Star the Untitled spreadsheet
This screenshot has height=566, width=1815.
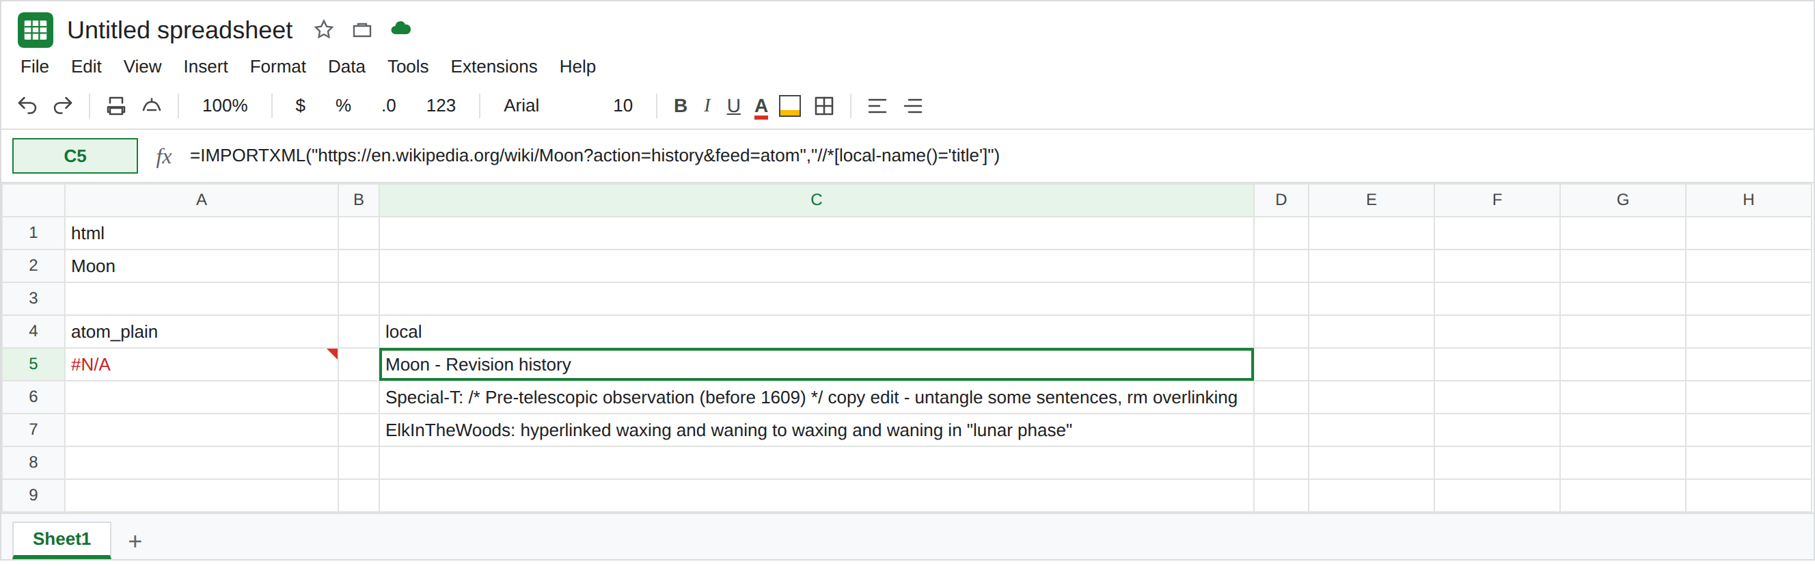pyautogui.click(x=323, y=29)
